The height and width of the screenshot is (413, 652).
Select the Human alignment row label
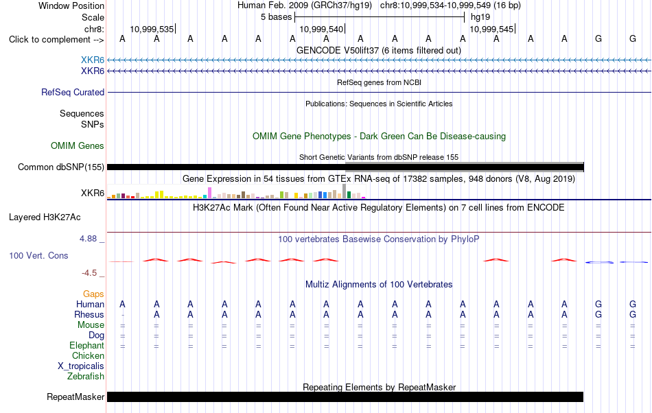[90, 305]
